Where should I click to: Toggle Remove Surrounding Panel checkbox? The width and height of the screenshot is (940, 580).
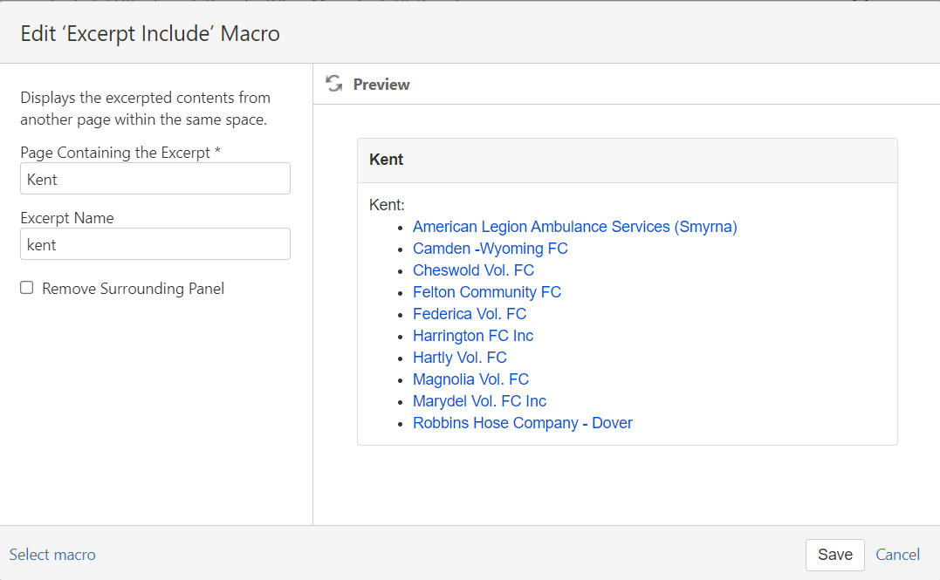(x=27, y=288)
